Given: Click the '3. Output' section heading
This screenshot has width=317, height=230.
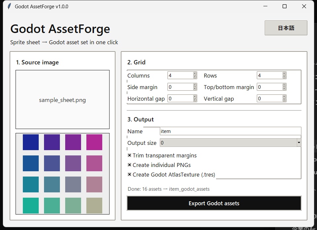Looking at the screenshot, I should [141, 119].
